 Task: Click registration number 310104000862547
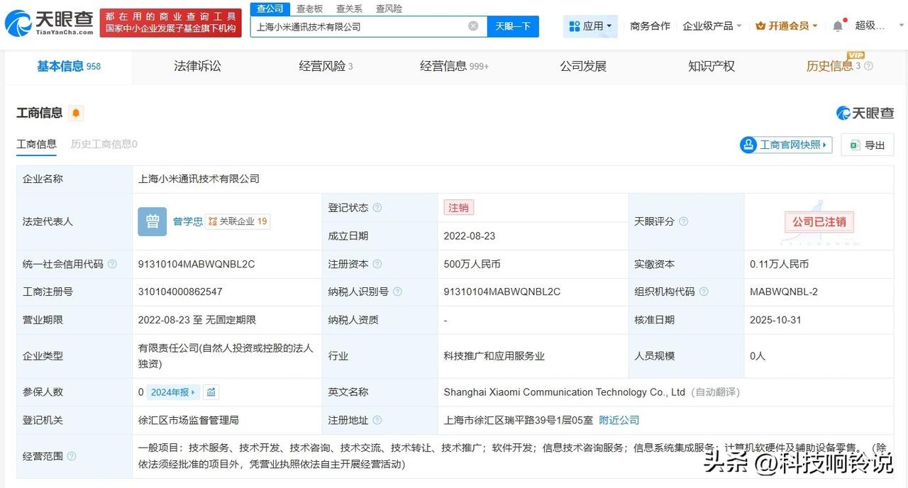pyautogui.click(x=180, y=292)
